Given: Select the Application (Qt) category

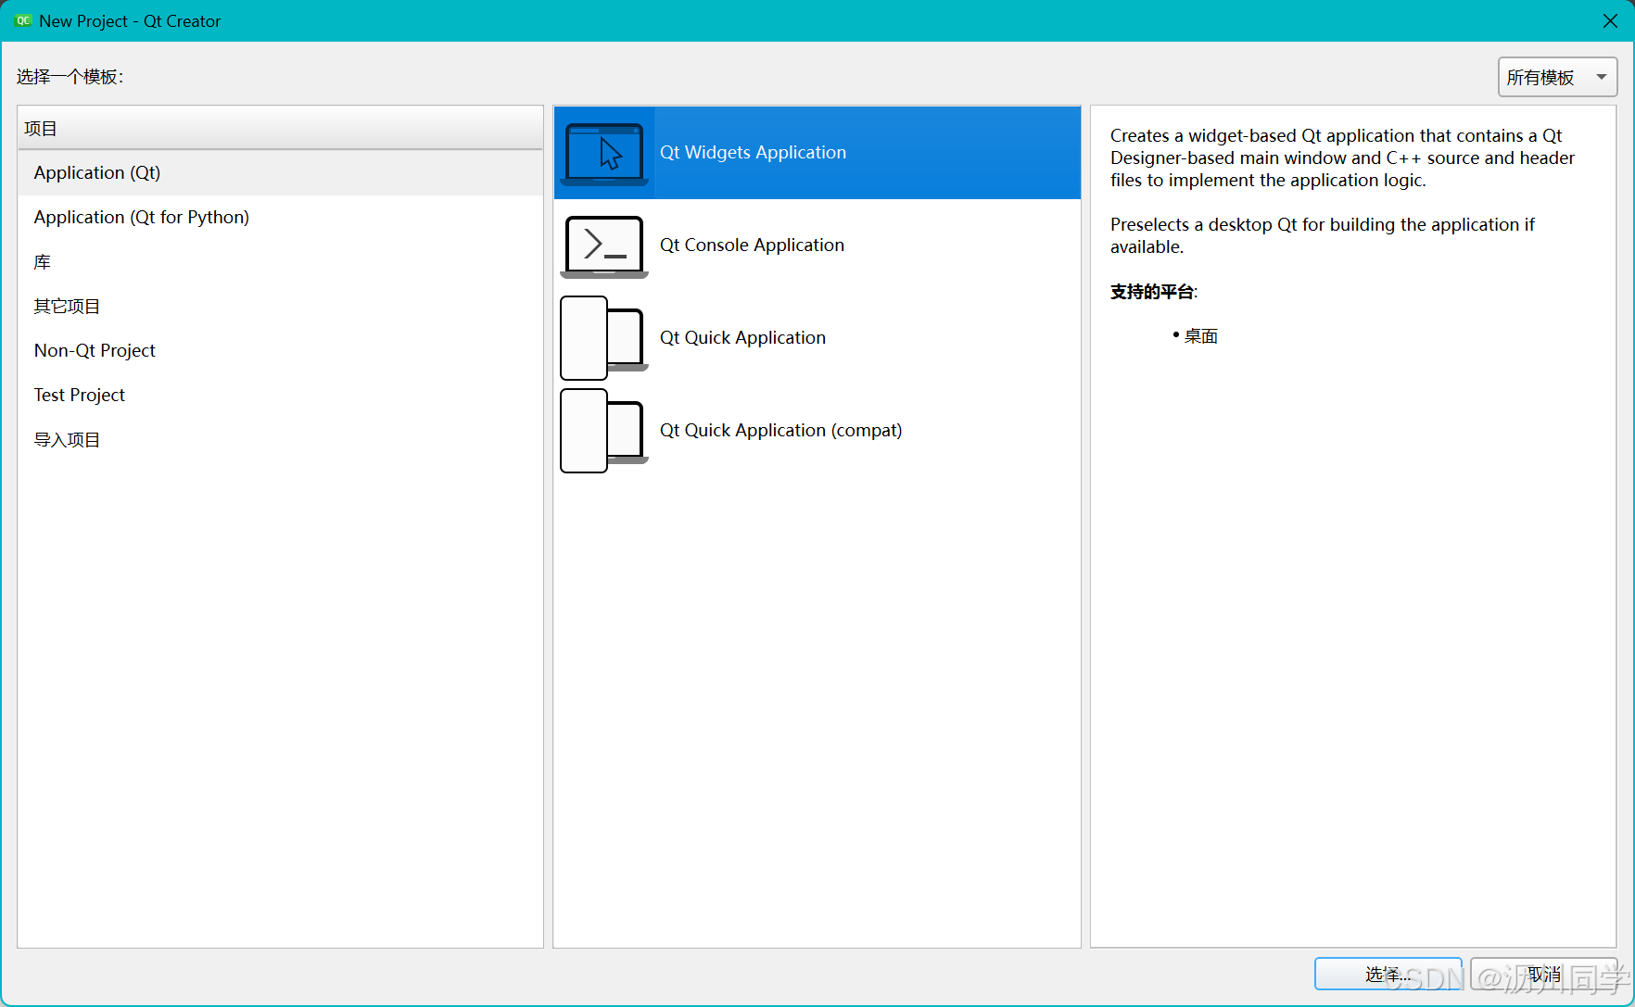Looking at the screenshot, I should [x=280, y=173].
